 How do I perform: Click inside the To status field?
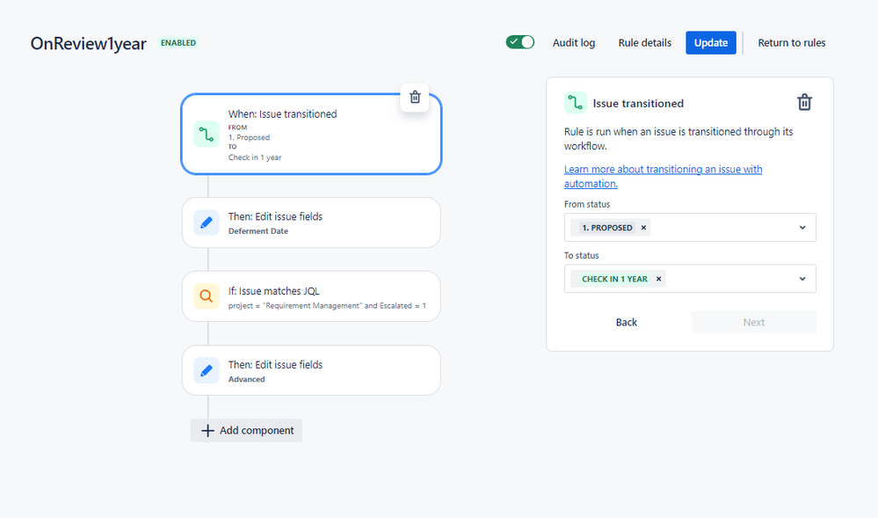tap(690, 279)
